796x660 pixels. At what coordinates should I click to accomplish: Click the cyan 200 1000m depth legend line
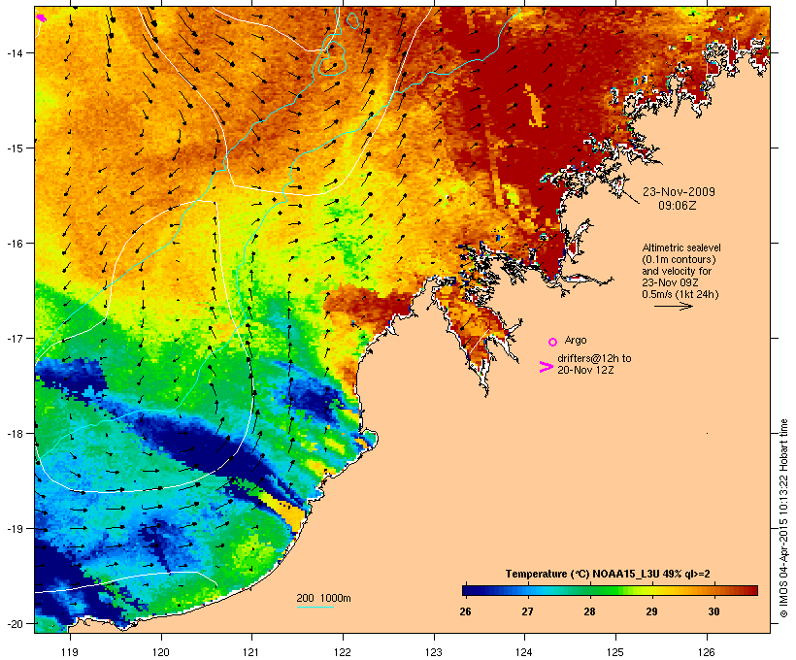click(315, 608)
